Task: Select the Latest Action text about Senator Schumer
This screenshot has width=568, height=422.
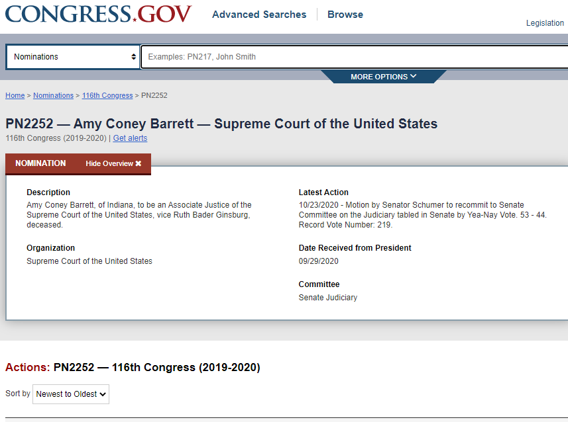Action: click(422, 215)
